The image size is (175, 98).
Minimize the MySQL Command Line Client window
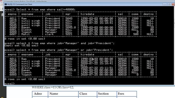165,4
